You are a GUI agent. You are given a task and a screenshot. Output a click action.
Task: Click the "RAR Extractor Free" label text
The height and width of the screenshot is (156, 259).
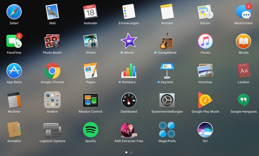tap(129, 141)
